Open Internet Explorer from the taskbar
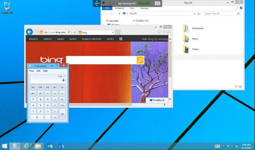The height and width of the screenshot is (150, 255). tap(27, 146)
